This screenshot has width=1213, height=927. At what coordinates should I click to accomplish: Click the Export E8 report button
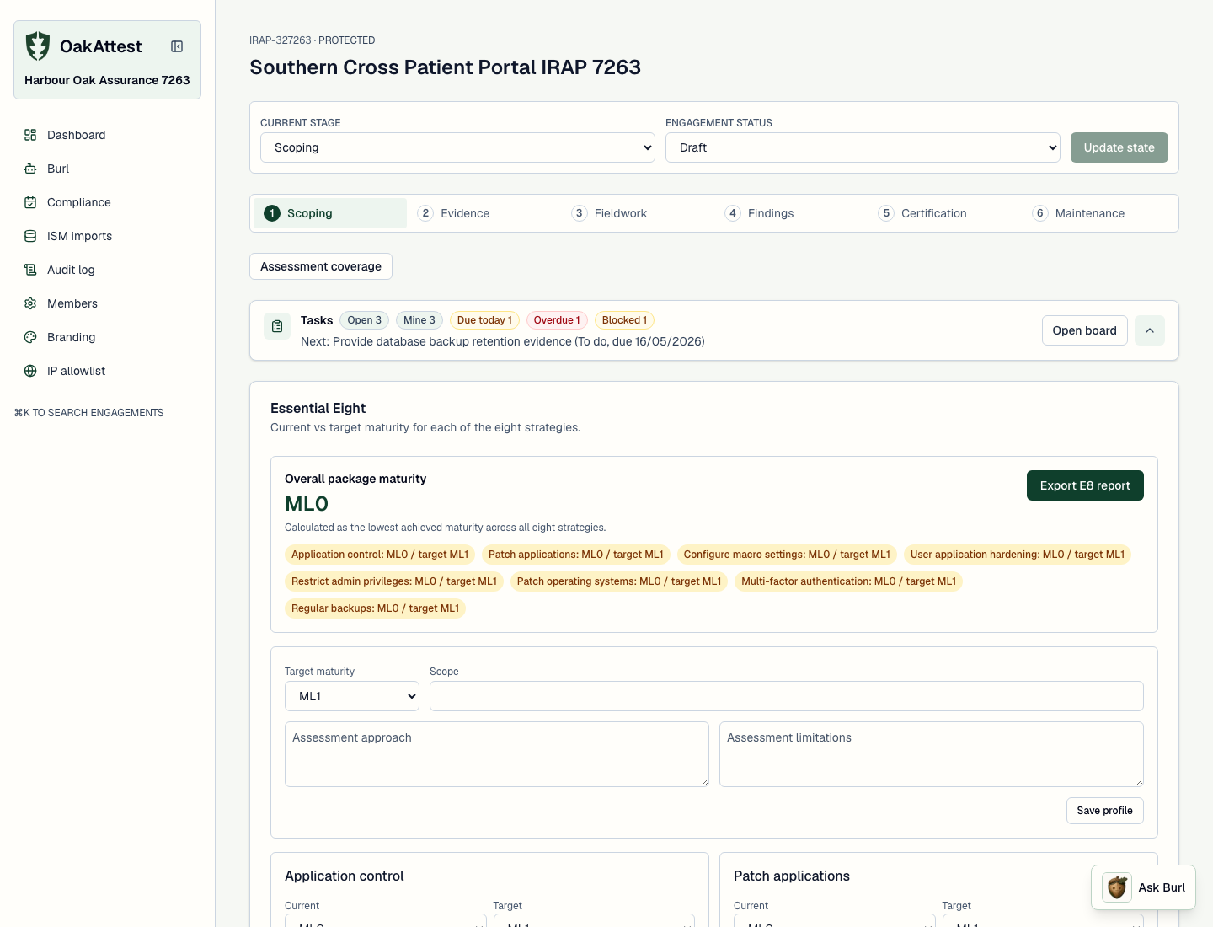[1085, 485]
